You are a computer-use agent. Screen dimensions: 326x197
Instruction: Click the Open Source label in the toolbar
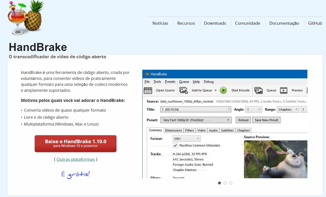(165, 90)
